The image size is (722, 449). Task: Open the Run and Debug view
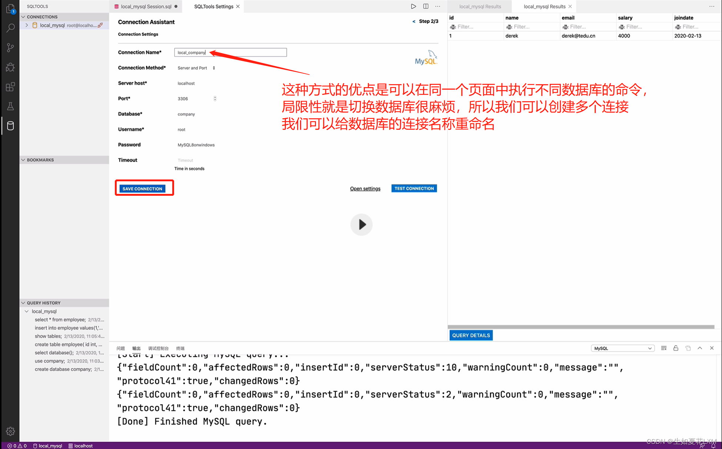coord(10,67)
